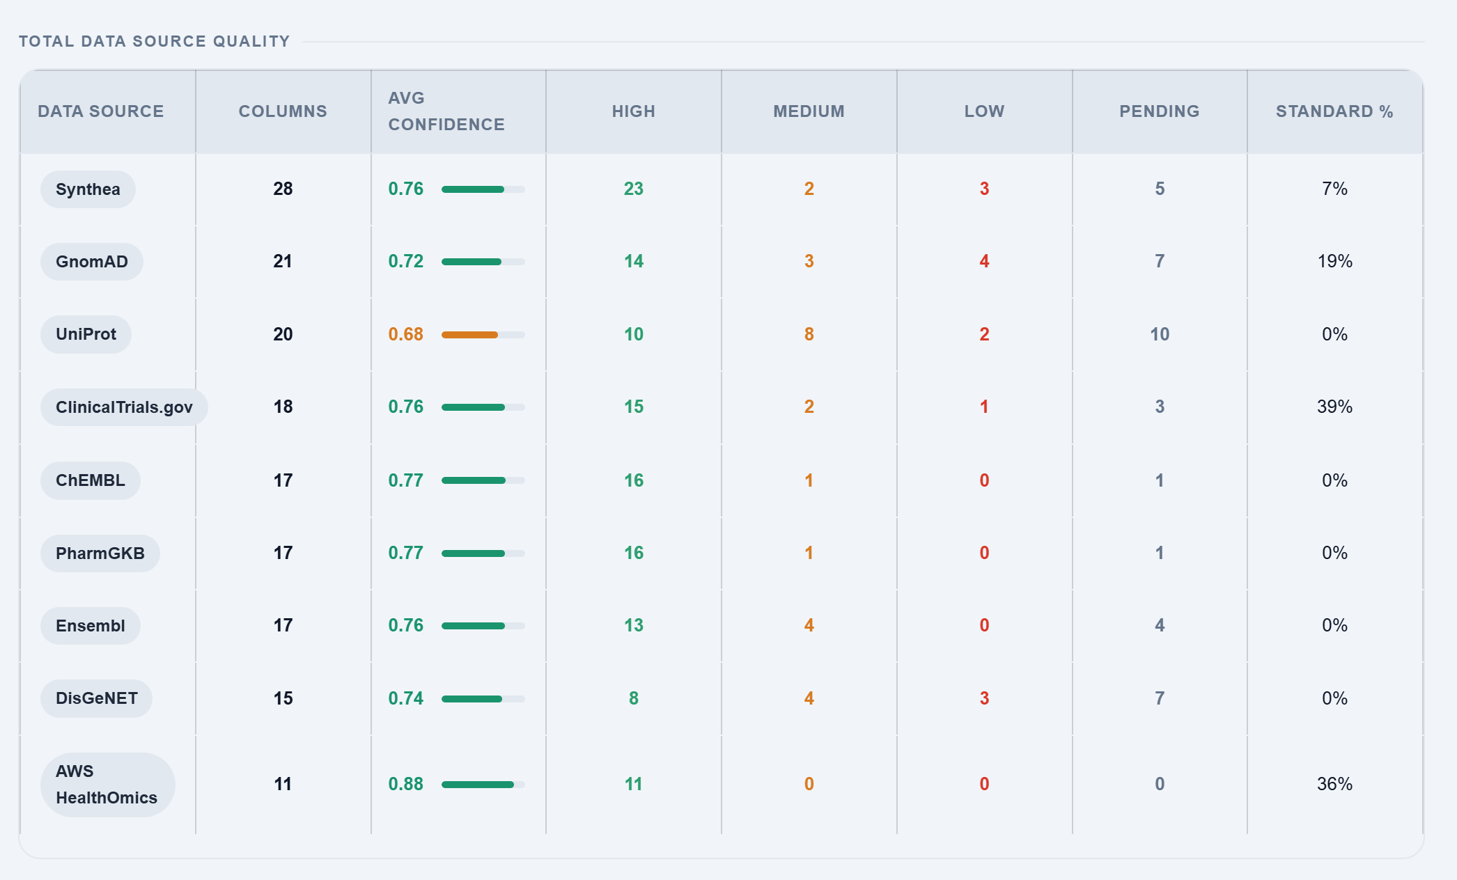The image size is (1457, 880).
Task: Click the GnomAD confidence progress bar
Action: tap(483, 262)
